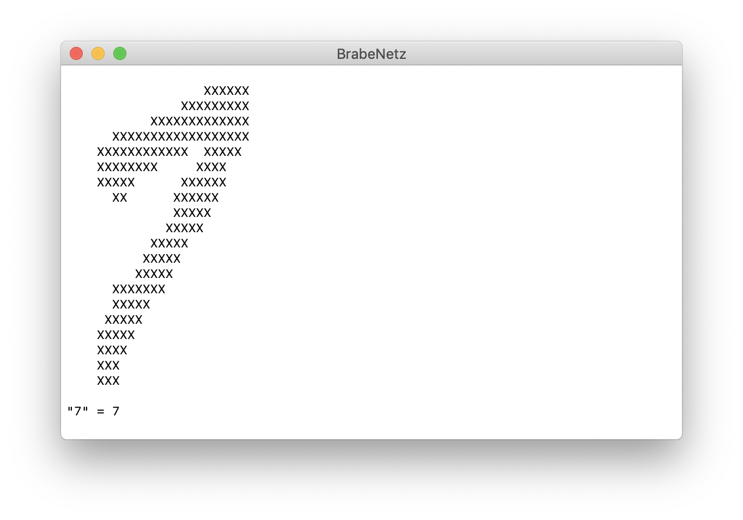Click the XXXX row above the three-X rows

[x=112, y=350]
